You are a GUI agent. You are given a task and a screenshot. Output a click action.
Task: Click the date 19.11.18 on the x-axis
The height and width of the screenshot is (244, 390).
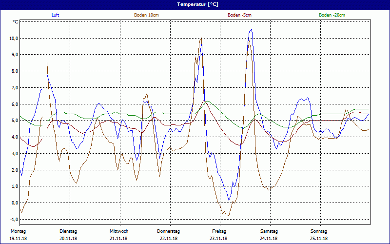(19, 239)
